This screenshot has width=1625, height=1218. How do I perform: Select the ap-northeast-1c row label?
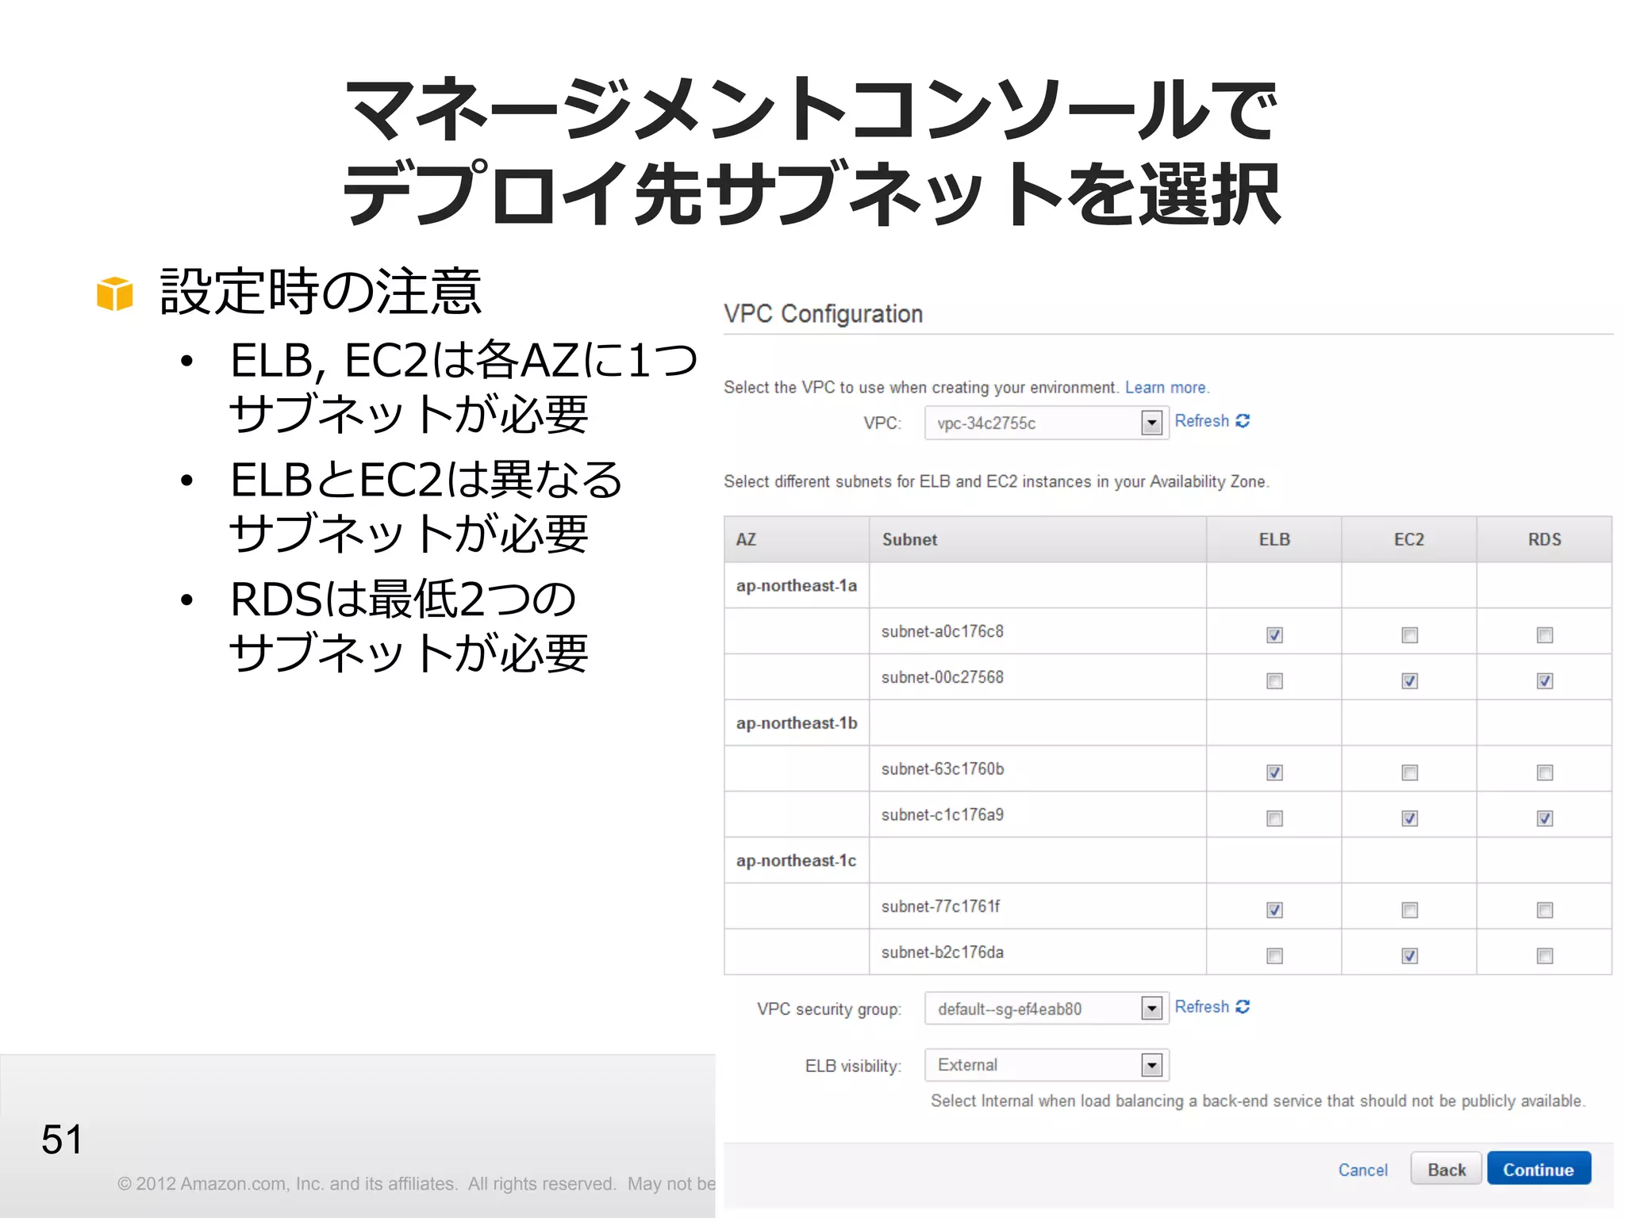(797, 861)
